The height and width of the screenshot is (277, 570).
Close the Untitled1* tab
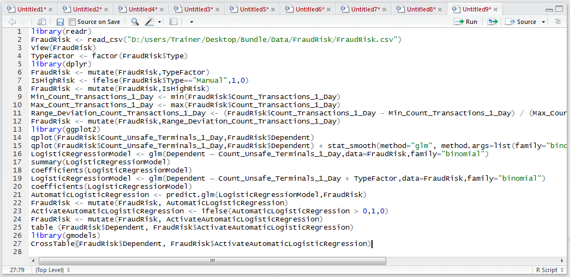[x=51, y=9]
